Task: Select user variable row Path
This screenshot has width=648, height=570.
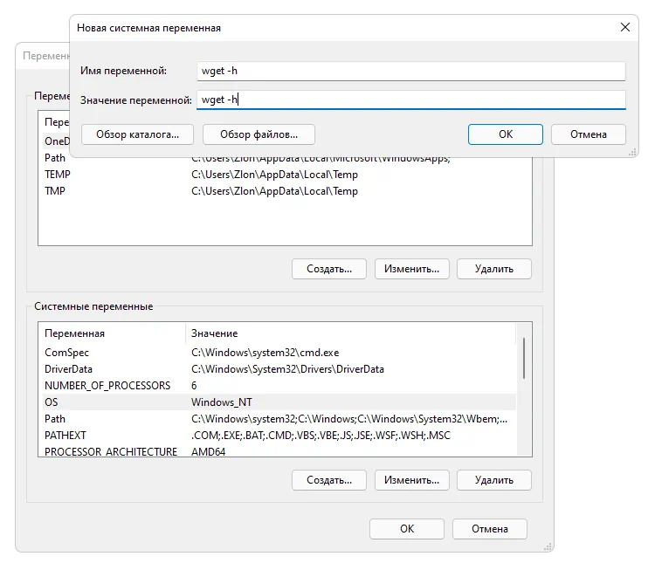Action: point(285,158)
